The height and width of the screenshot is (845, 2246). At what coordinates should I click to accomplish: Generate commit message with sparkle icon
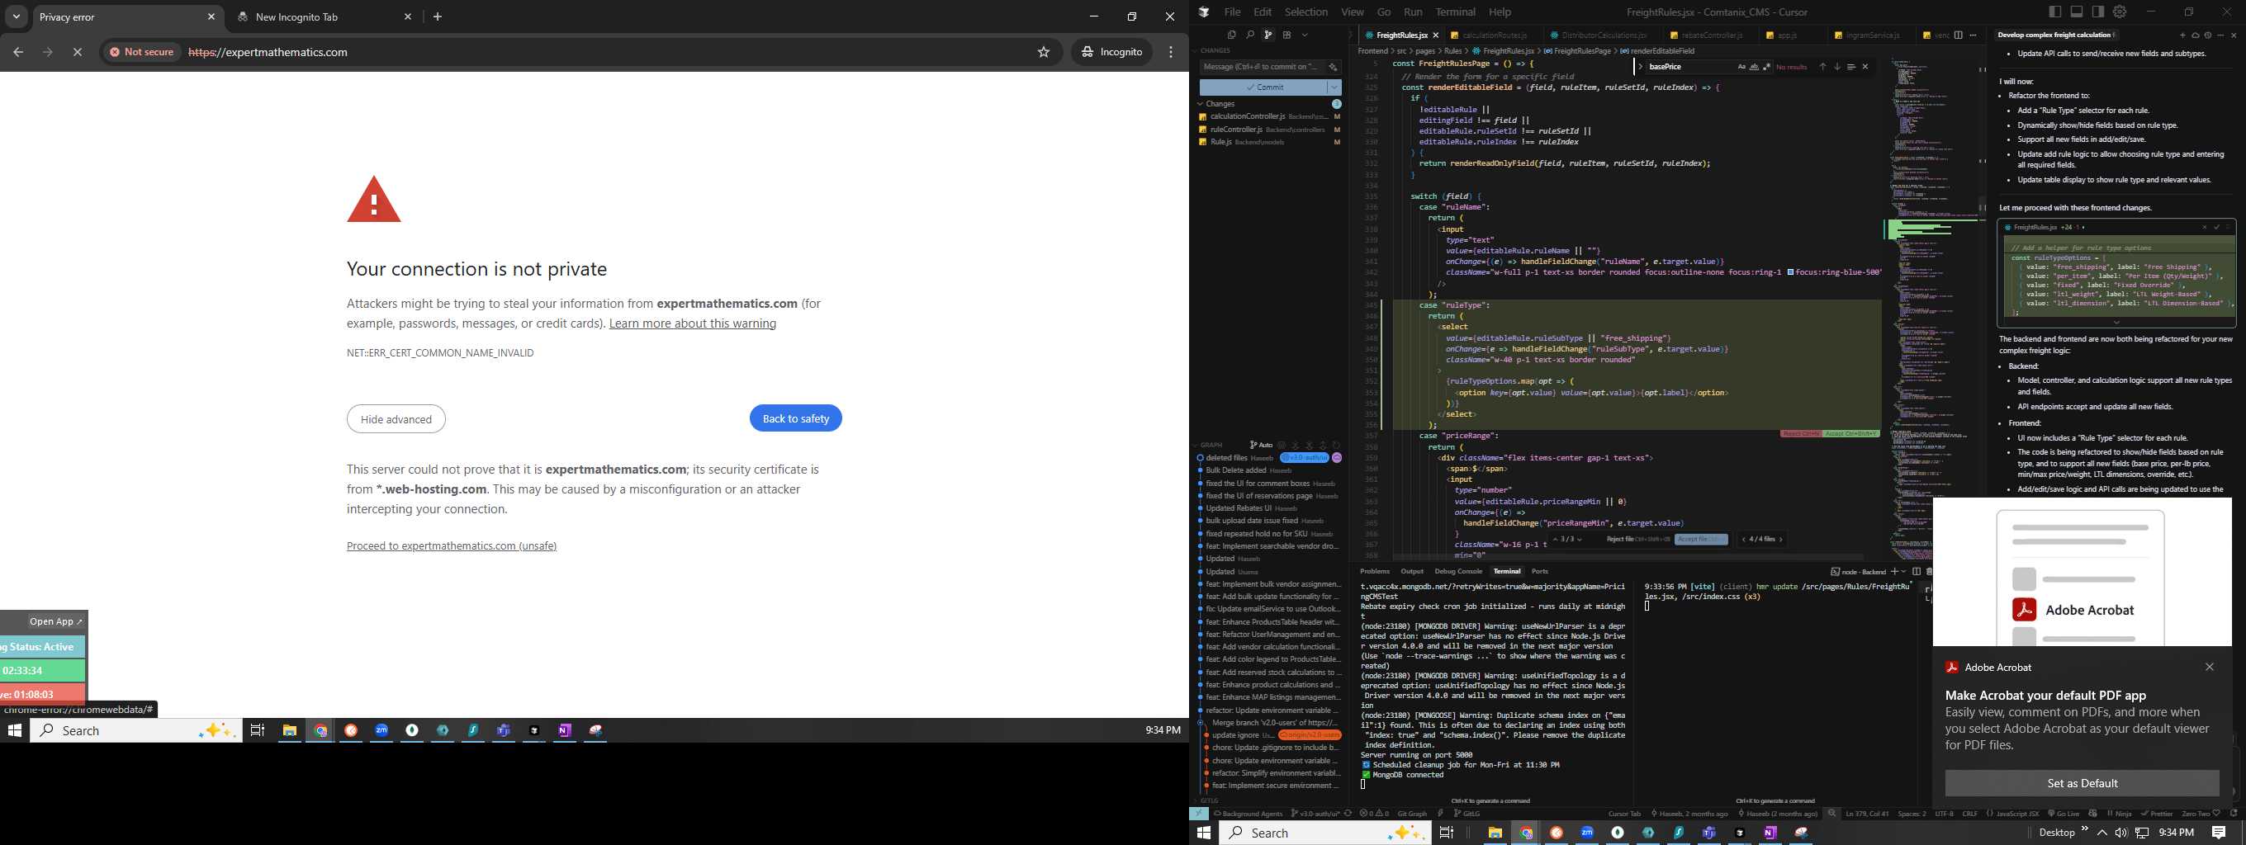tap(1333, 67)
